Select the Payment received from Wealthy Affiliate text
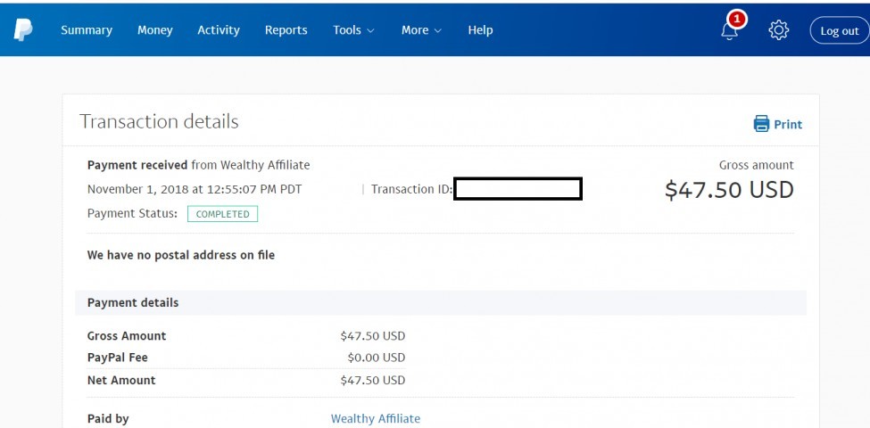The height and width of the screenshot is (428, 870). 199,165
